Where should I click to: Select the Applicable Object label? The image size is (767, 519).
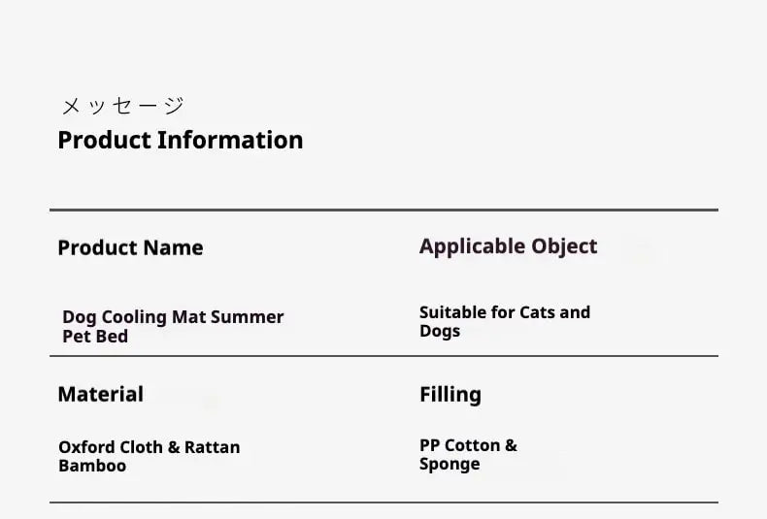508,246
